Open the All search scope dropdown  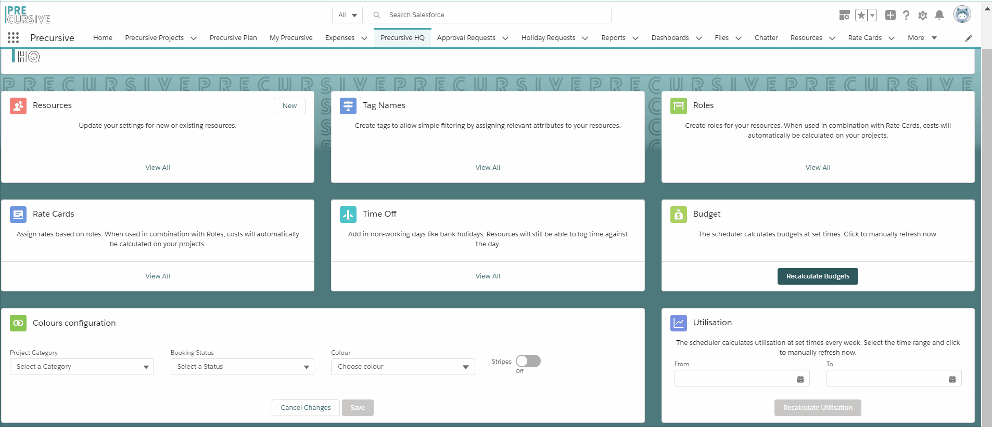point(348,15)
